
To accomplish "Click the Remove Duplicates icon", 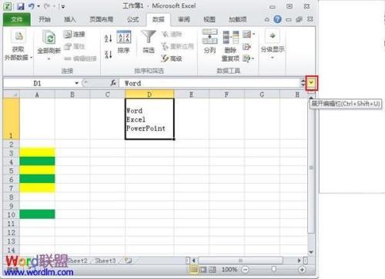I will 230,46.
